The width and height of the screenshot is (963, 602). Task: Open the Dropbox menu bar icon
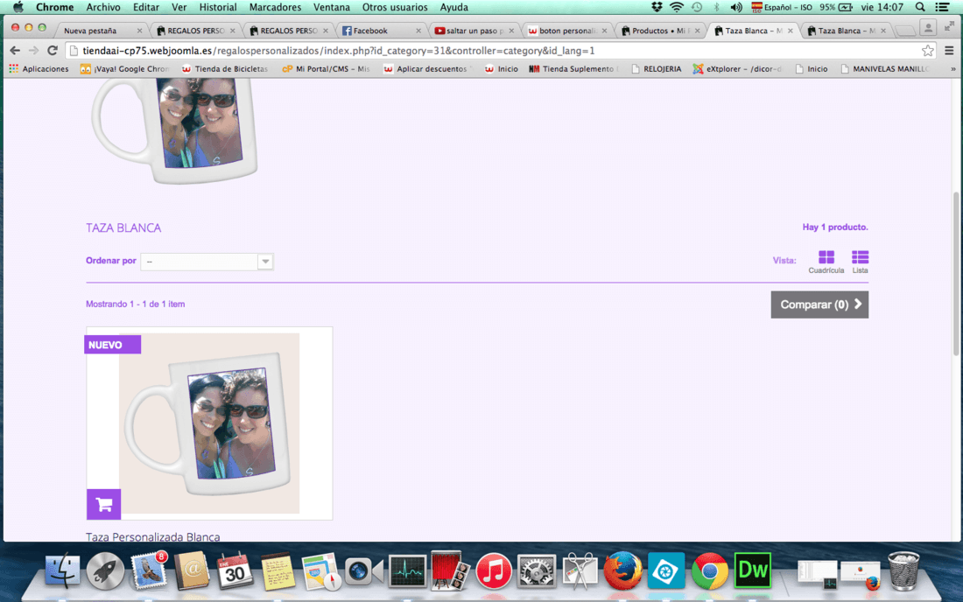[657, 7]
